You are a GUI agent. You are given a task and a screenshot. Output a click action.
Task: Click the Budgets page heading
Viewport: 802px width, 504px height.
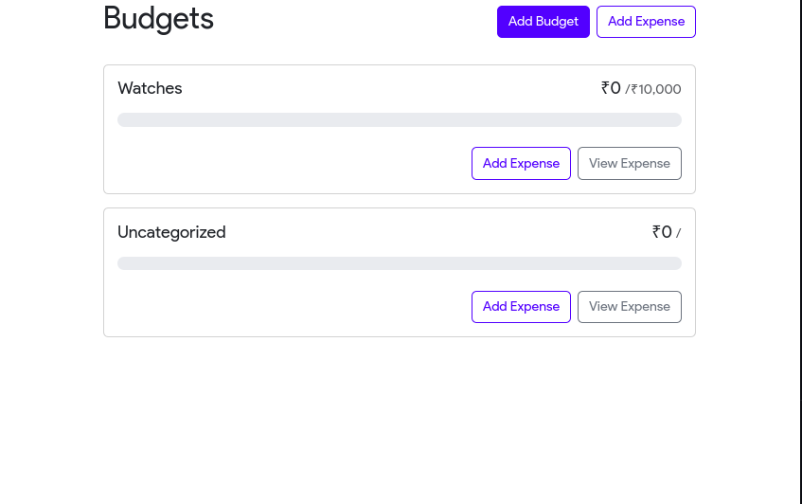click(158, 19)
